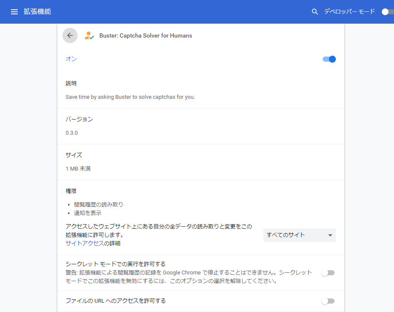Open the すべてのサイト site access dropdown
Image resolution: width=394 pixels, height=312 pixels.
299,235
